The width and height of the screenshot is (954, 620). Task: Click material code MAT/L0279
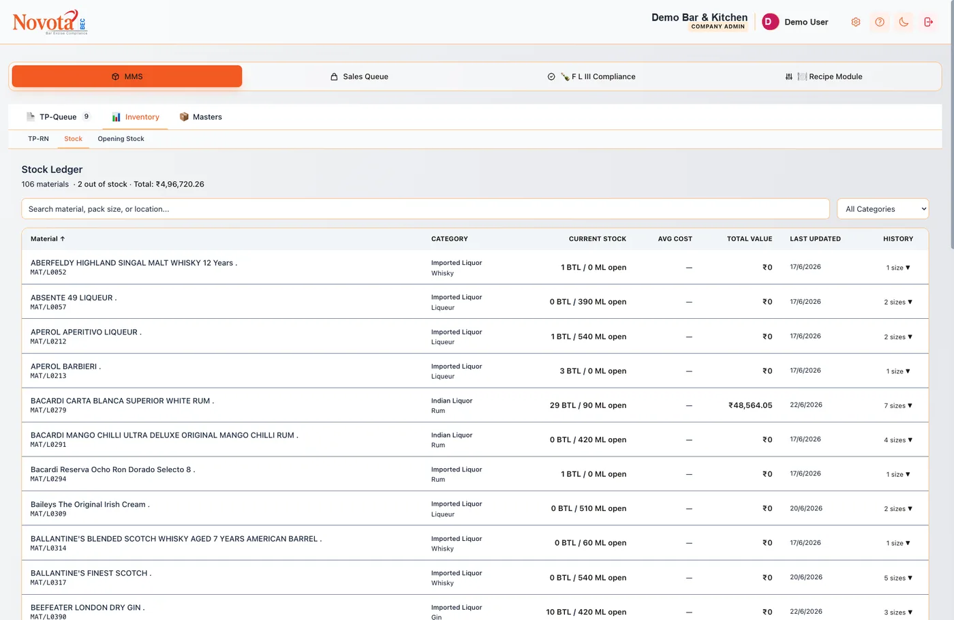(x=48, y=410)
